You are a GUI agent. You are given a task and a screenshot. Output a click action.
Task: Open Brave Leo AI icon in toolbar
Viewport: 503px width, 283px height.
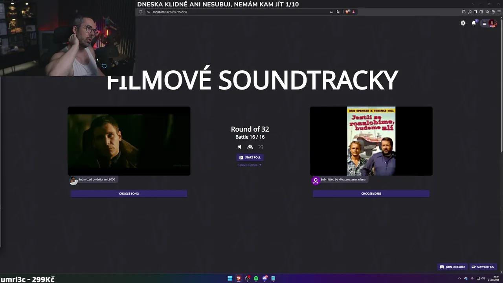click(x=487, y=12)
